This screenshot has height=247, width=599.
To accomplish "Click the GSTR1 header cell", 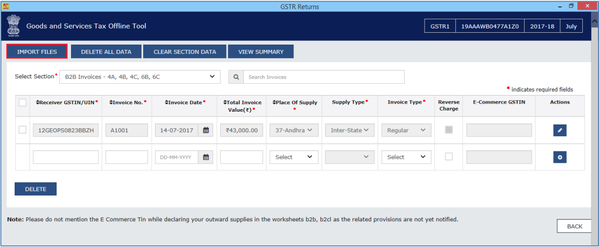I will click(440, 27).
